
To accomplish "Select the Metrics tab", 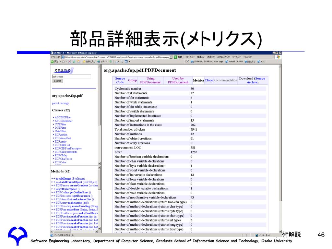I will pos(198,80).
